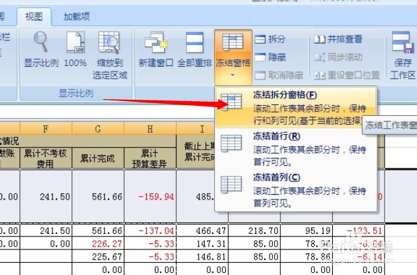Click cell with value 225.67
The height and width of the screenshot is (275, 417).
click(98, 257)
